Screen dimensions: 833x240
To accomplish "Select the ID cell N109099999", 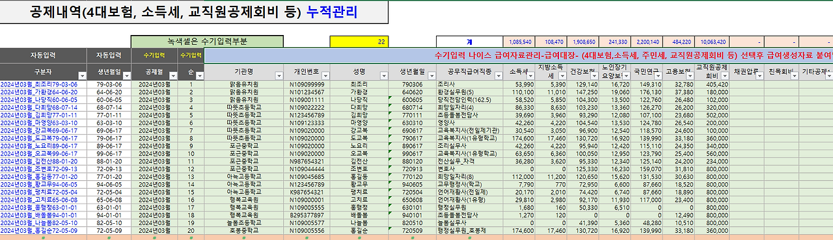I will click(x=307, y=84).
